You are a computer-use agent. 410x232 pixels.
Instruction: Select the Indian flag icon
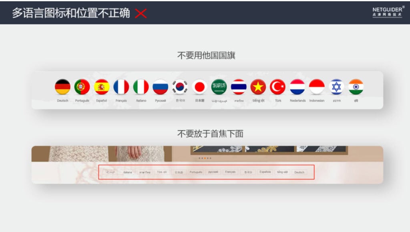[x=356, y=87]
